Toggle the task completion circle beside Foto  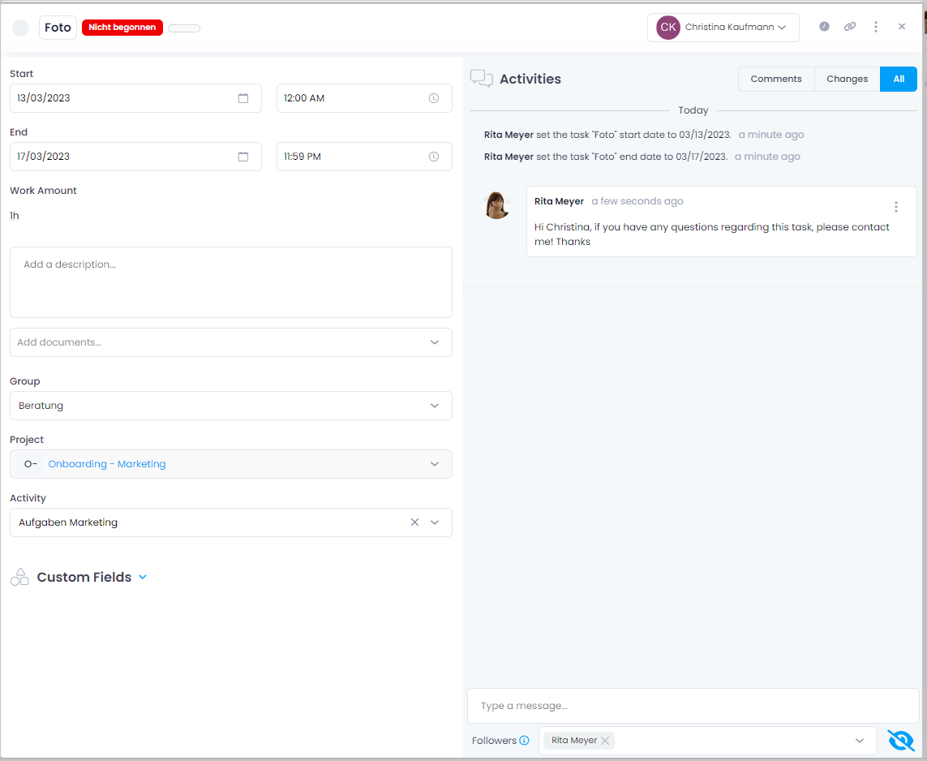tap(21, 28)
